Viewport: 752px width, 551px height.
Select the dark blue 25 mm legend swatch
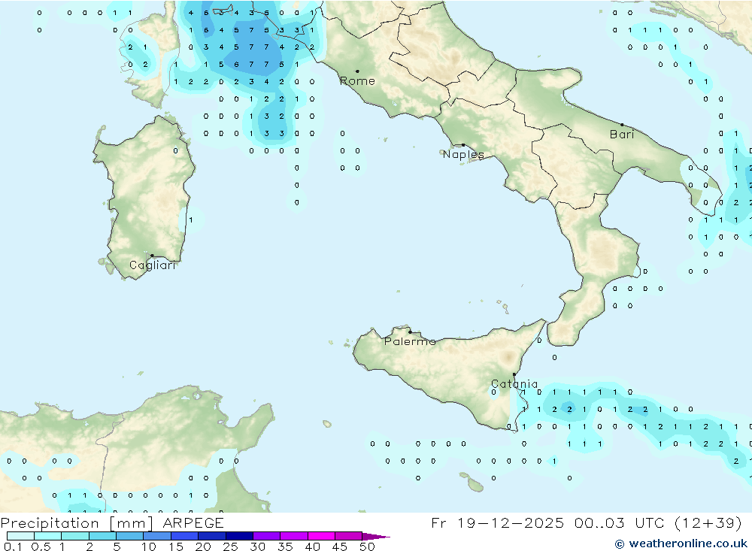[239, 536]
